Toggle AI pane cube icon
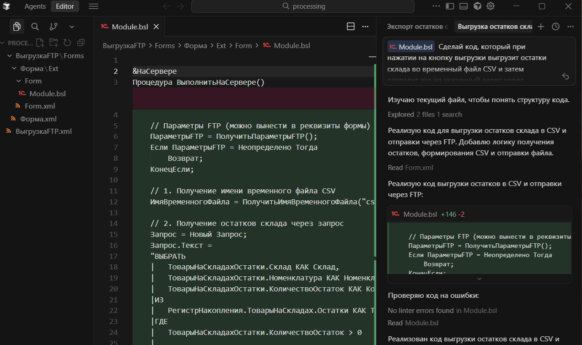The width and height of the screenshot is (582, 345). point(477,6)
